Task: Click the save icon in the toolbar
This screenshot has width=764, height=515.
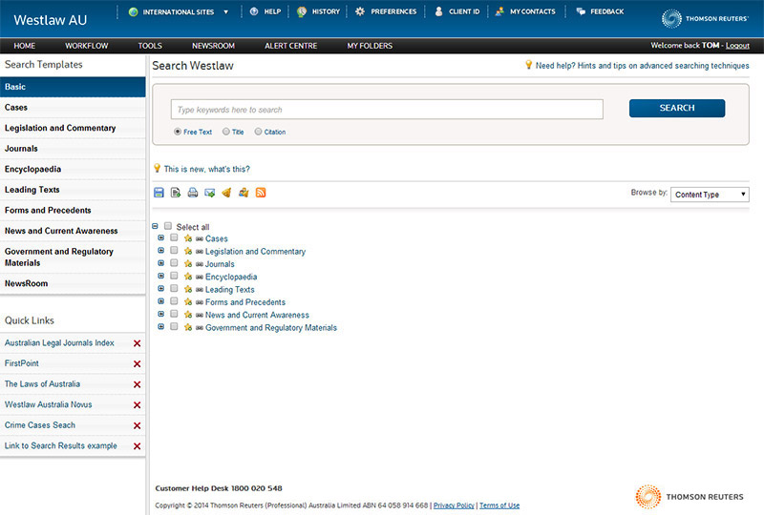Action: [159, 193]
